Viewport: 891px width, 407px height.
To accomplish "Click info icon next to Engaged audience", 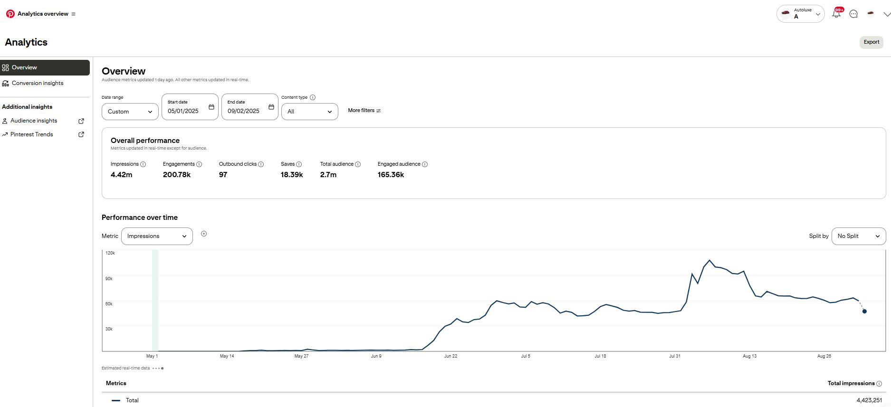I will [425, 164].
